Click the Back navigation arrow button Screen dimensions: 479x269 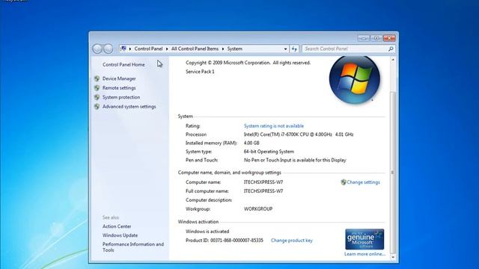tap(97, 49)
